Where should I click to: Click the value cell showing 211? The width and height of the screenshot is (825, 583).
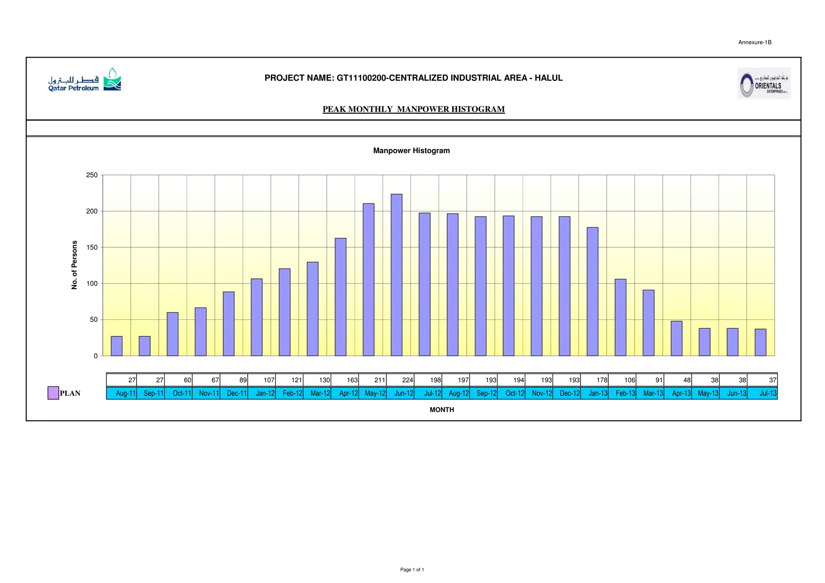pyautogui.click(x=372, y=380)
